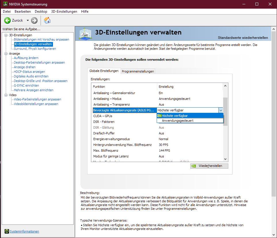The width and height of the screenshot is (277, 238).
Task: Open the Hilfe menu
Action: click(x=85, y=12)
